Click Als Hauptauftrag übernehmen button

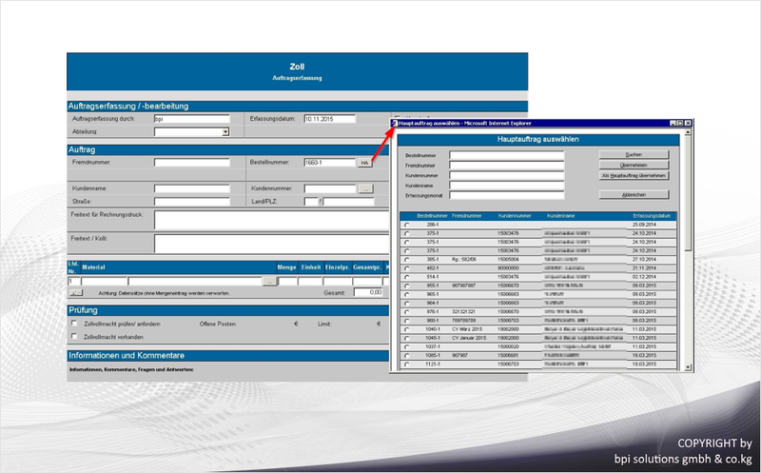tap(634, 175)
